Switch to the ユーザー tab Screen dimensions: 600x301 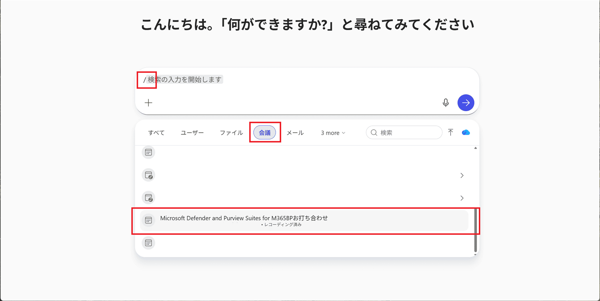pyautogui.click(x=192, y=133)
